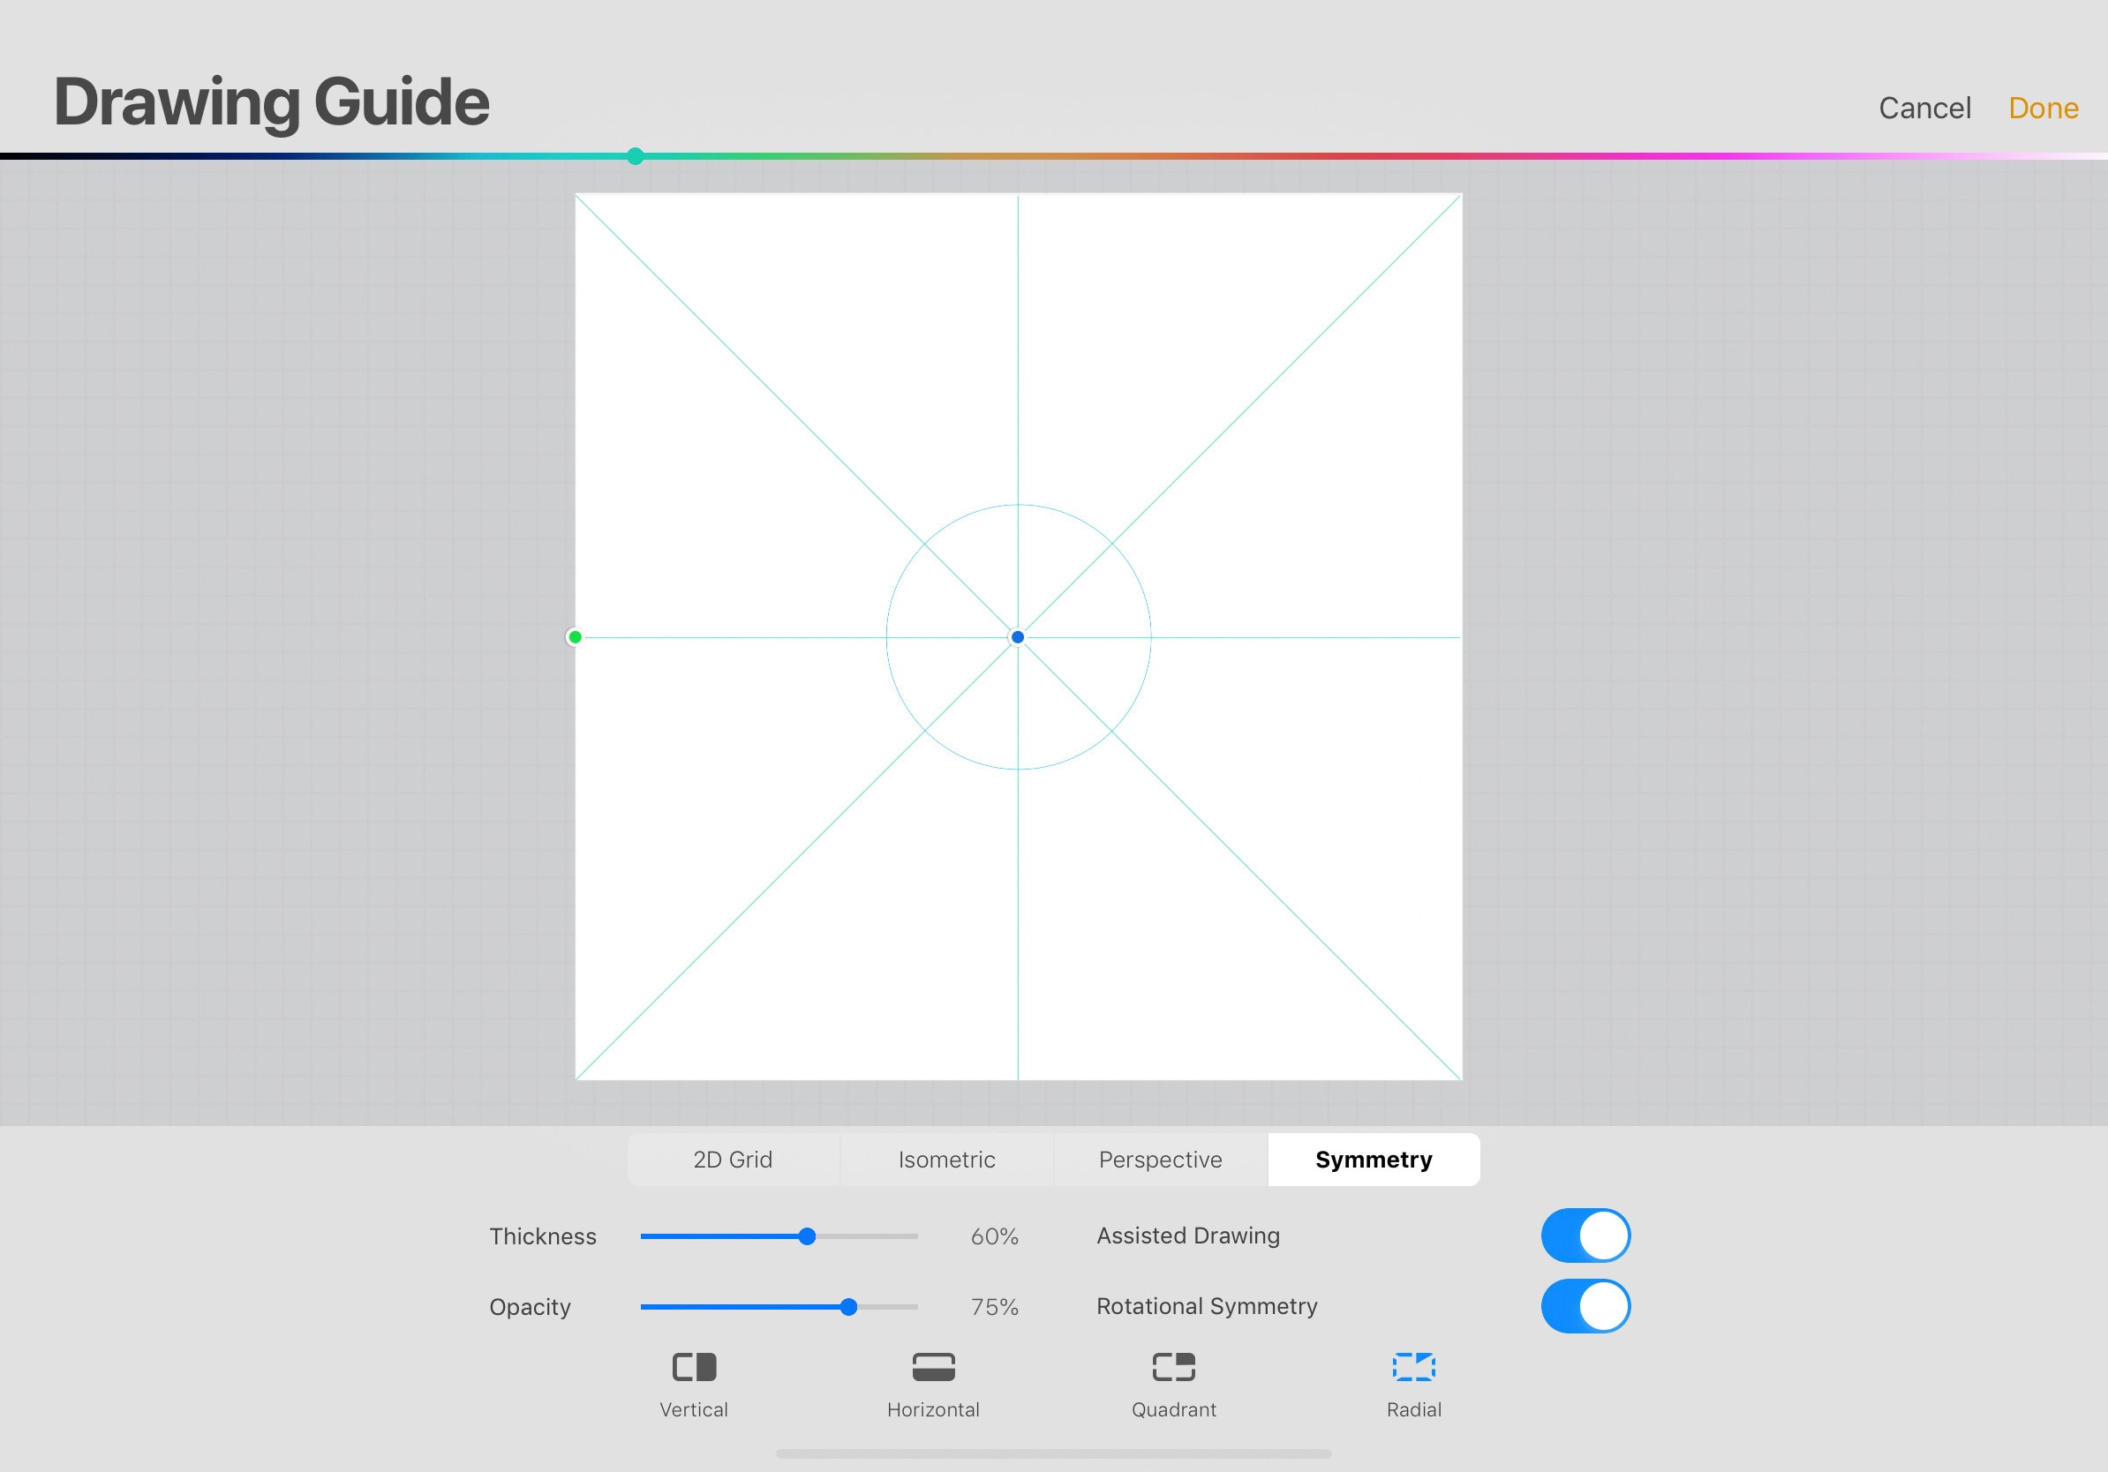Open the Perspective guide tab

(1161, 1159)
